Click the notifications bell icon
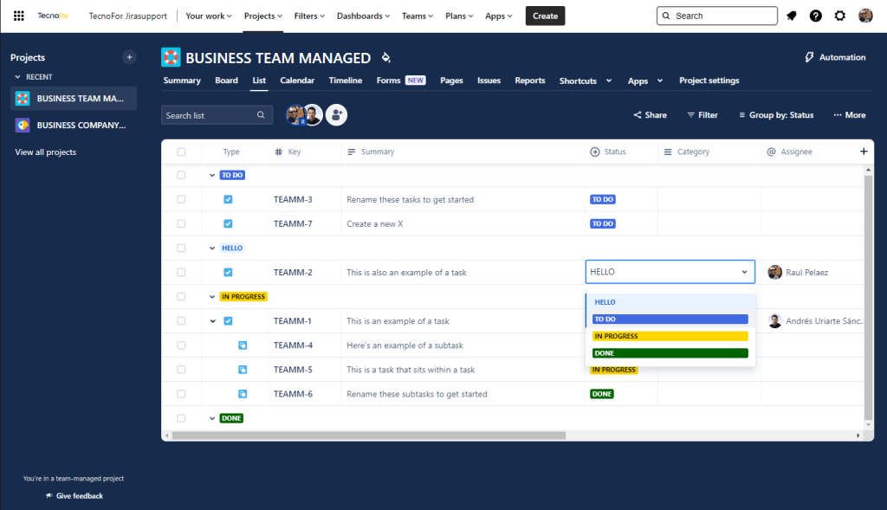 792,16
